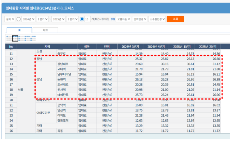
Task: Select the first table layout icon
Action: tap(9, 38)
